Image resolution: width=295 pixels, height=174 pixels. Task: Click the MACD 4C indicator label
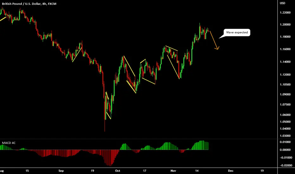pos(9,143)
